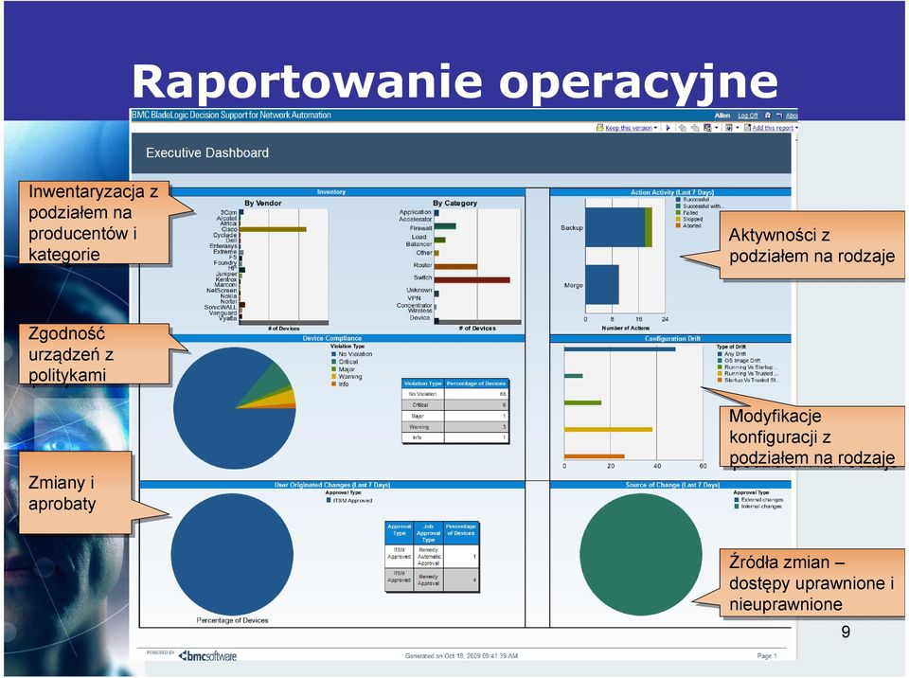Click the By Vendor chart title

click(262, 203)
